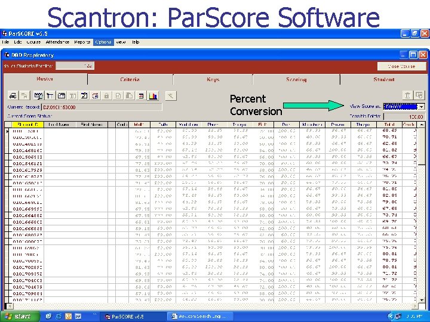Click the roster scroll-down arrow
The width and height of the screenshot is (430, 322).
(x=422, y=299)
